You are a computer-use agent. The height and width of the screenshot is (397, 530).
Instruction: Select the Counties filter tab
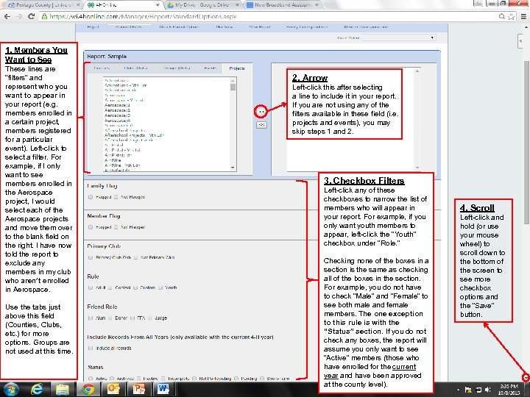click(102, 68)
